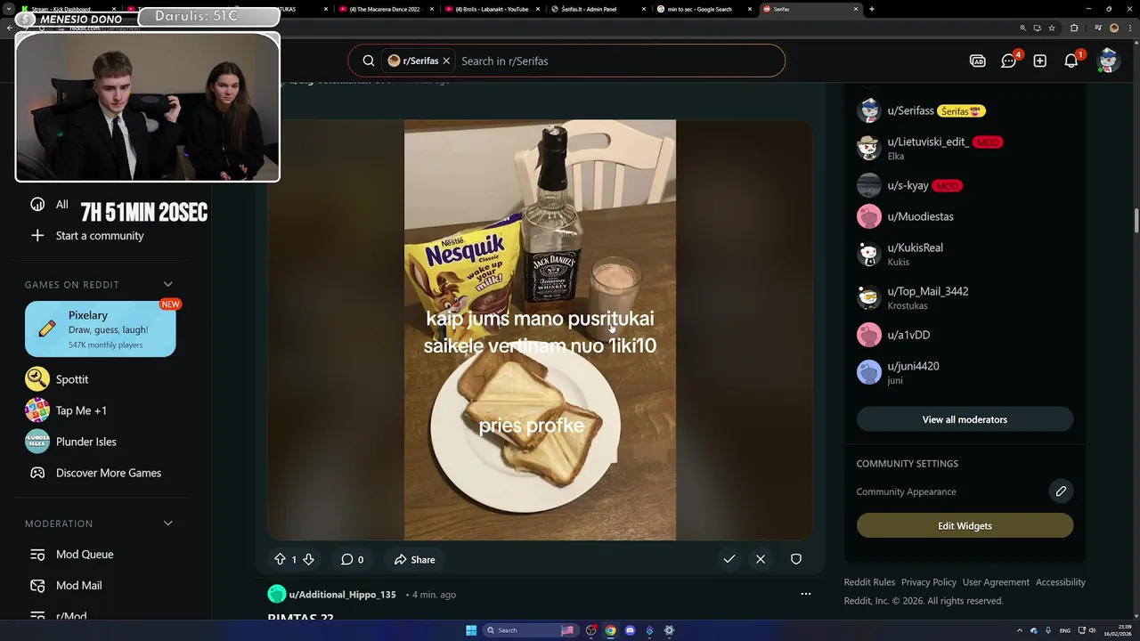Viewport: 1140px width, 641px height.
Task: Open Privacy Policy link
Action: tap(928, 582)
